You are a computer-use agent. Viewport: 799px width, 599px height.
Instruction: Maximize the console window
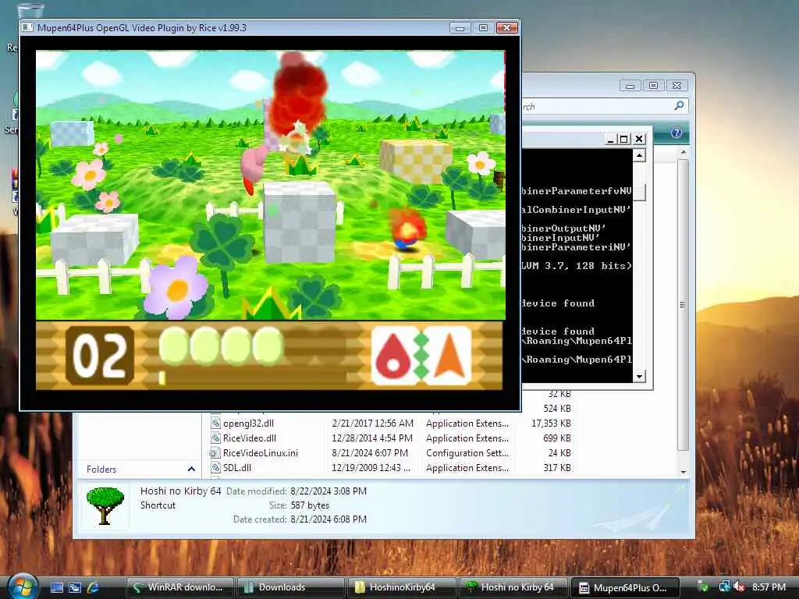point(623,139)
